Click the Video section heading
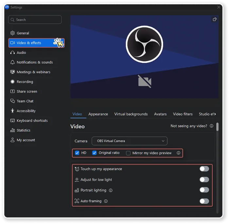The width and height of the screenshot is (229, 224). point(78,126)
